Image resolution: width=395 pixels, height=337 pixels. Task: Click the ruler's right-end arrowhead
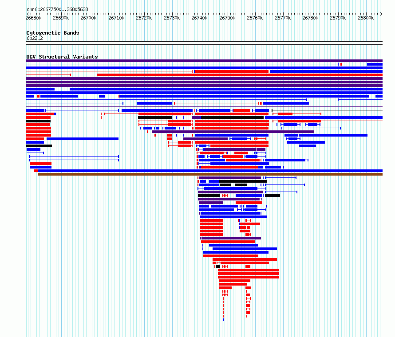pyautogui.click(x=381, y=14)
